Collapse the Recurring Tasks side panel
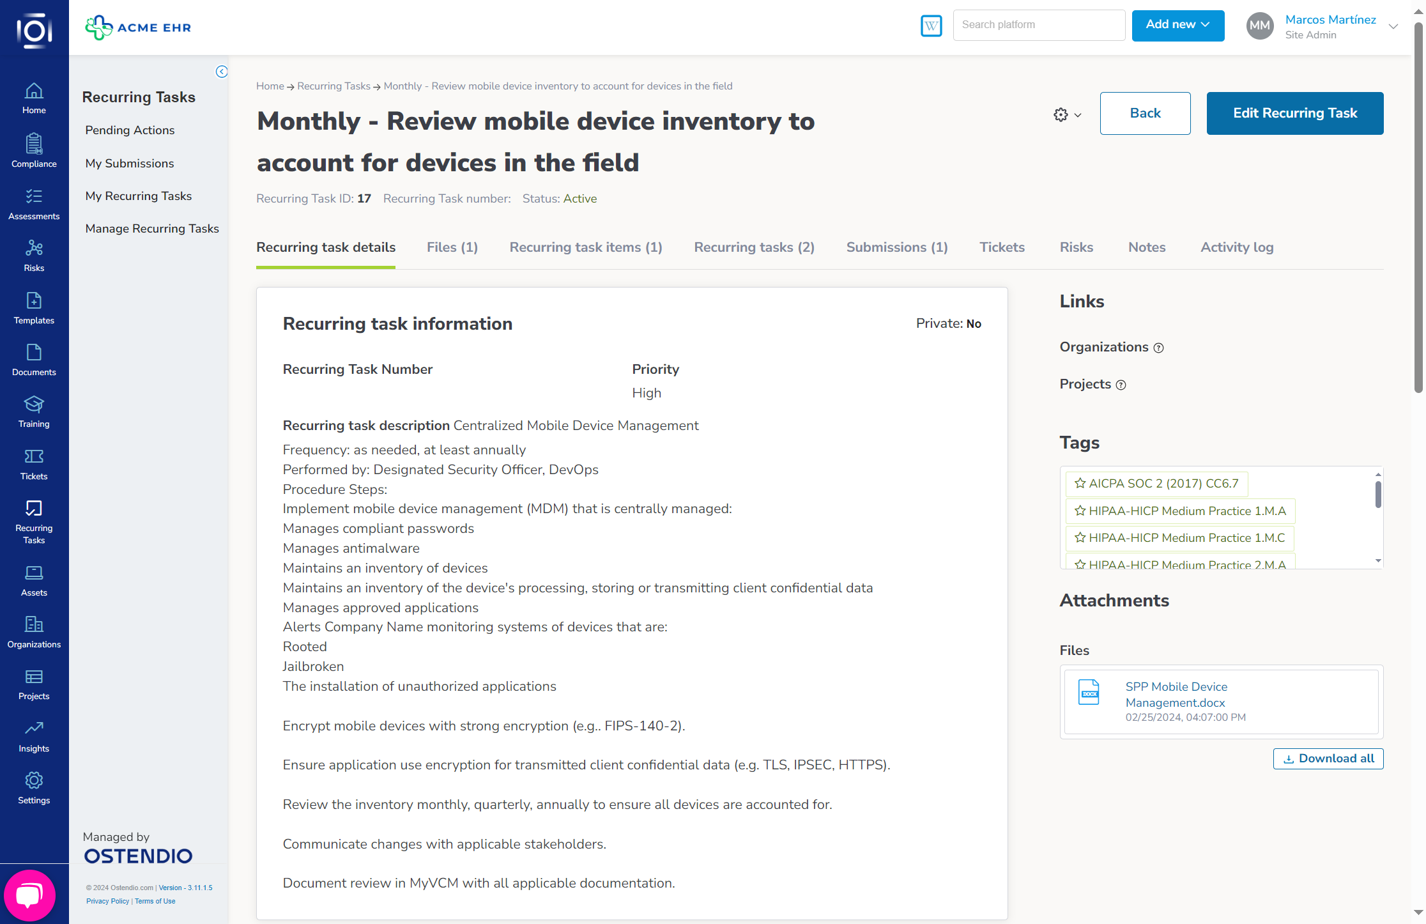The width and height of the screenshot is (1426, 924). (x=221, y=72)
